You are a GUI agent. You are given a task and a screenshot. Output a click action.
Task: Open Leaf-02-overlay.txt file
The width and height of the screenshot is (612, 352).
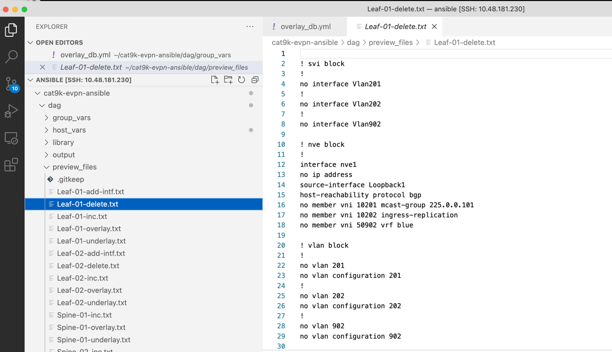click(x=89, y=290)
